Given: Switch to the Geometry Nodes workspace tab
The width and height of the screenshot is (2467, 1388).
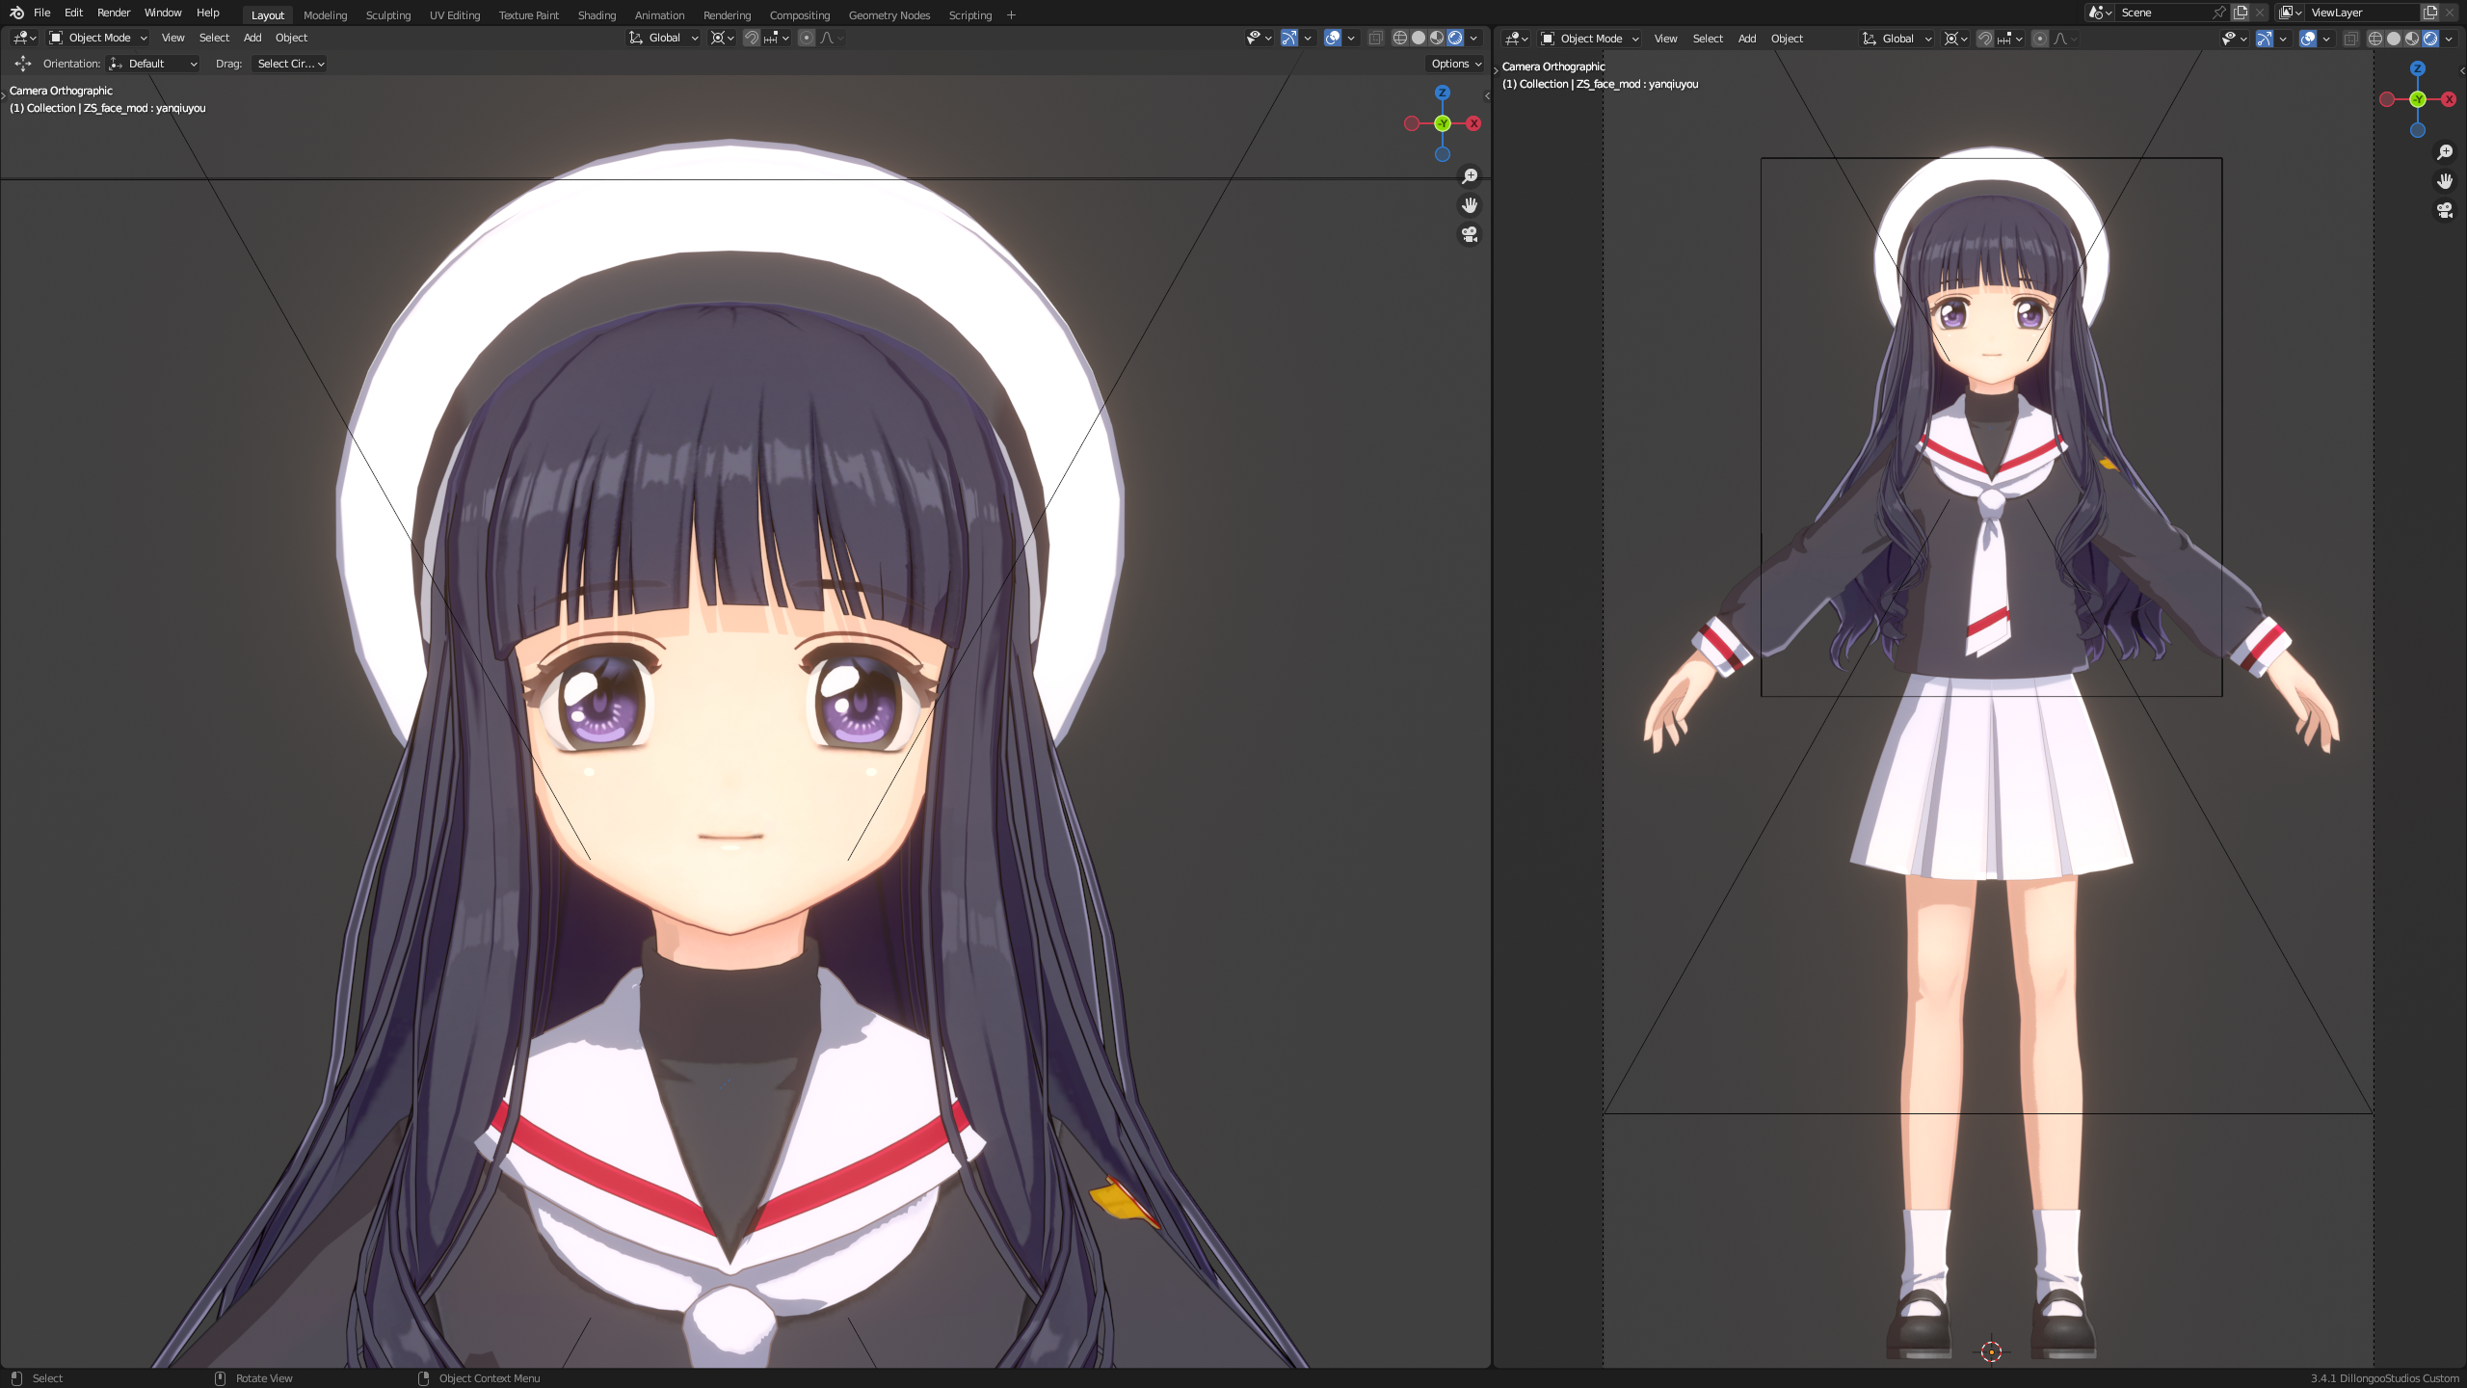Looking at the screenshot, I should click(889, 15).
